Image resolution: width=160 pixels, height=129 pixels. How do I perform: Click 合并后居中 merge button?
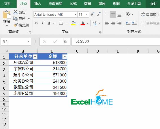click(150, 23)
